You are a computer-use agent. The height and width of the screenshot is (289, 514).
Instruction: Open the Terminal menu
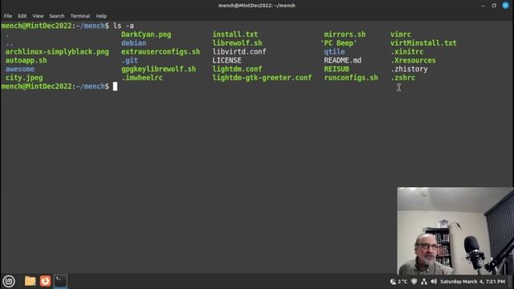(x=80, y=16)
